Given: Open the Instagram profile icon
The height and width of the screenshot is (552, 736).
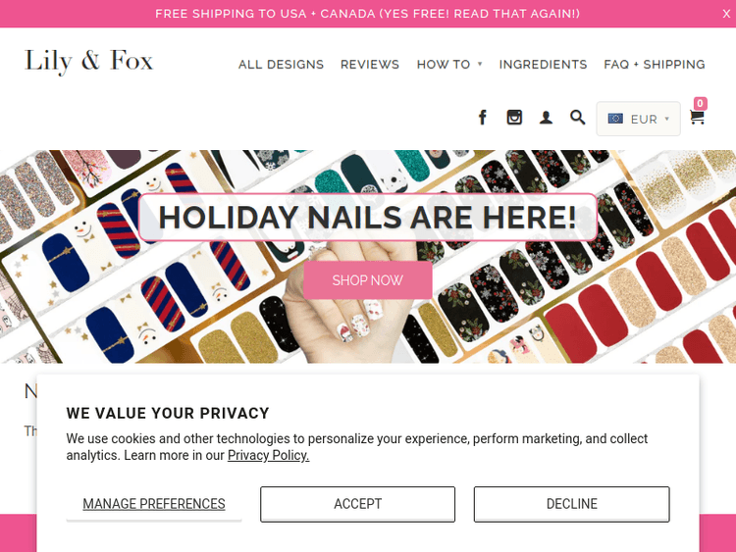Looking at the screenshot, I should click(514, 118).
